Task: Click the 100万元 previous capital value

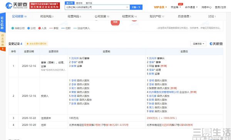Action: [74, 118]
